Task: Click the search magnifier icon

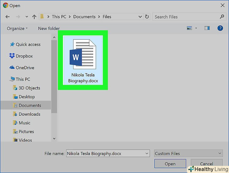Action: 222,17
